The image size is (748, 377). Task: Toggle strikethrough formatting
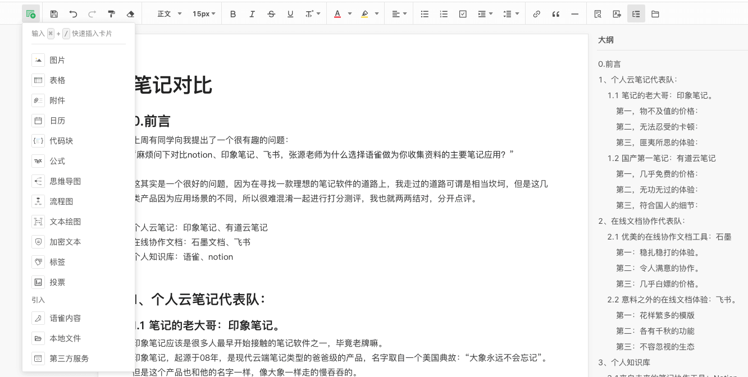coord(271,14)
